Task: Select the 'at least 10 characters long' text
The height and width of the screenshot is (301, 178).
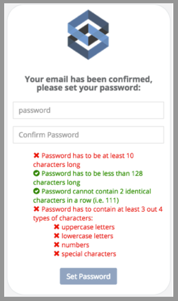Action: [x=83, y=160]
